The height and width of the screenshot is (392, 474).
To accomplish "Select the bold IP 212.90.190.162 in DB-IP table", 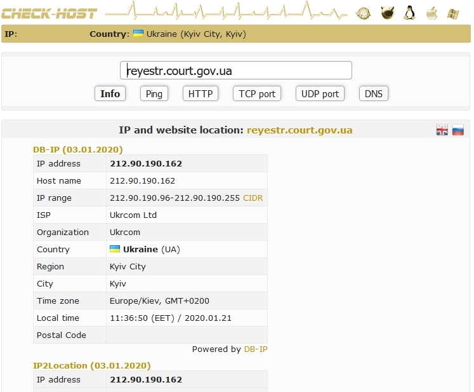I will [146, 164].
